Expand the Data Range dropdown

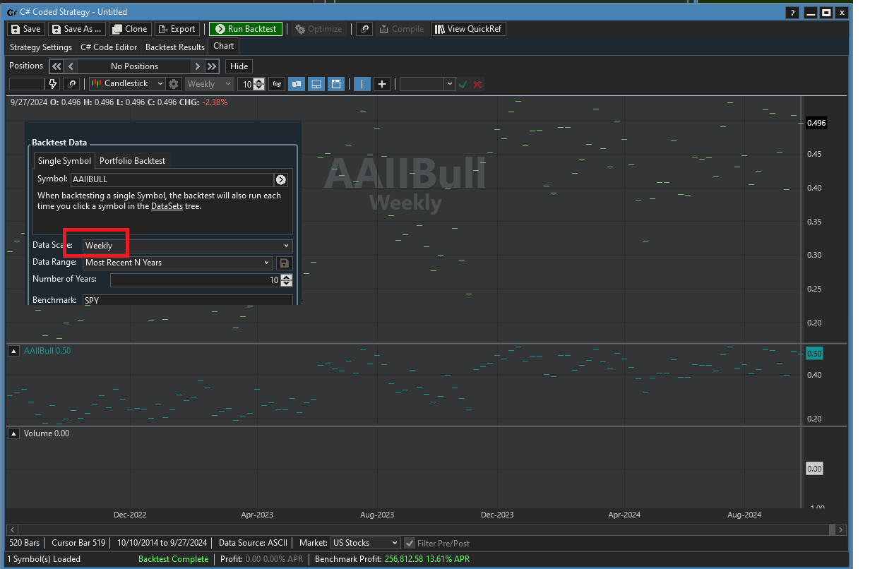(x=266, y=263)
